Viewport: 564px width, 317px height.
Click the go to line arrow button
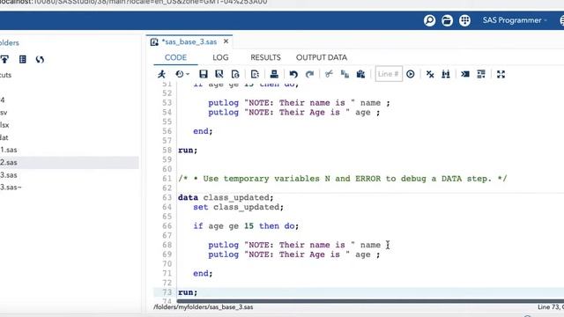(x=411, y=74)
